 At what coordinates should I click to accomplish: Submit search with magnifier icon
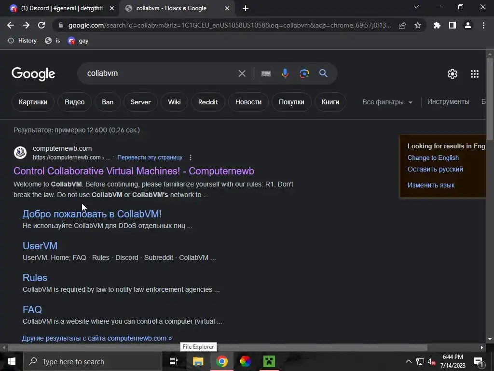point(324,73)
